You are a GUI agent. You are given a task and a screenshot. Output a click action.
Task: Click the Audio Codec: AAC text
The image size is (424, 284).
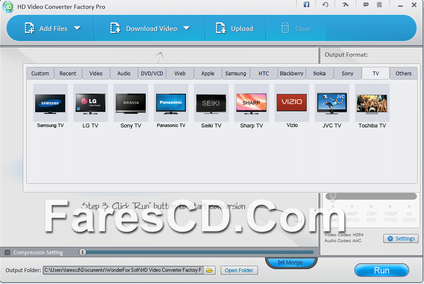tap(343, 240)
